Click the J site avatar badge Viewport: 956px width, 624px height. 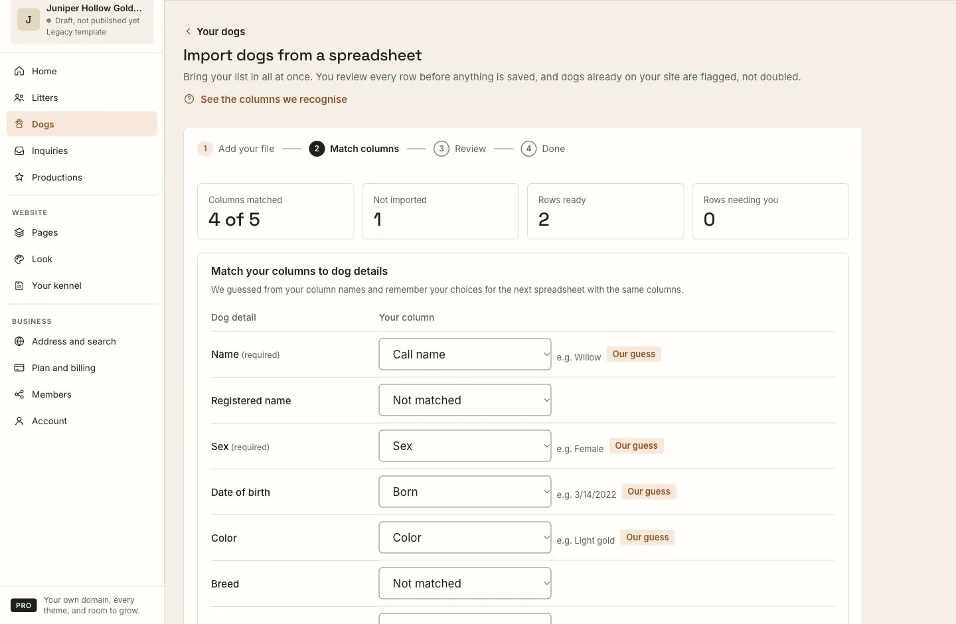coord(29,19)
